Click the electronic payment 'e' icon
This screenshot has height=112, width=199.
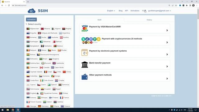85,53
